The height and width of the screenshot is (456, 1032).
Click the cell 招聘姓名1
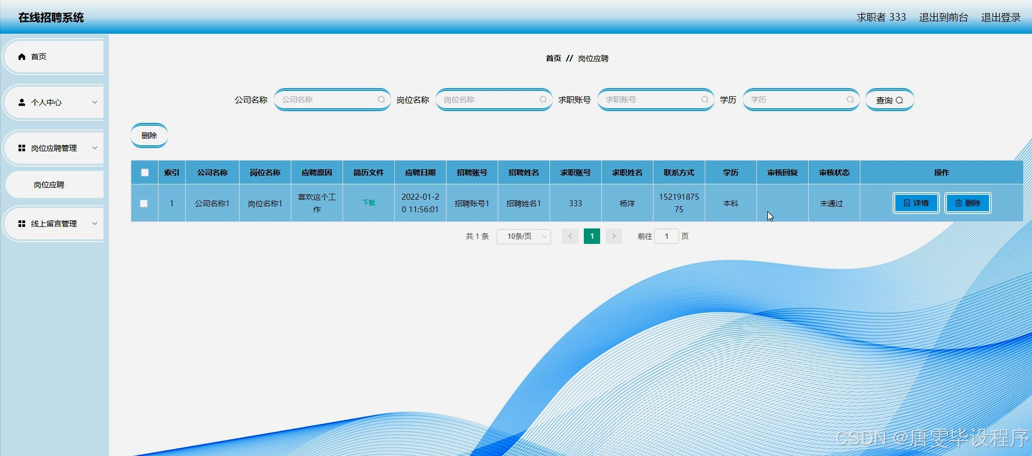coord(524,204)
